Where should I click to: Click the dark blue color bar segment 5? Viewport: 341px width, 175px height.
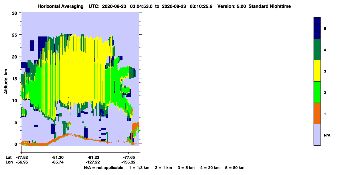[x=317, y=28]
